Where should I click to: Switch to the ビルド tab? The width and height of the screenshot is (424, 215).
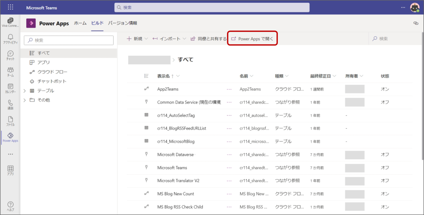pyautogui.click(x=97, y=23)
